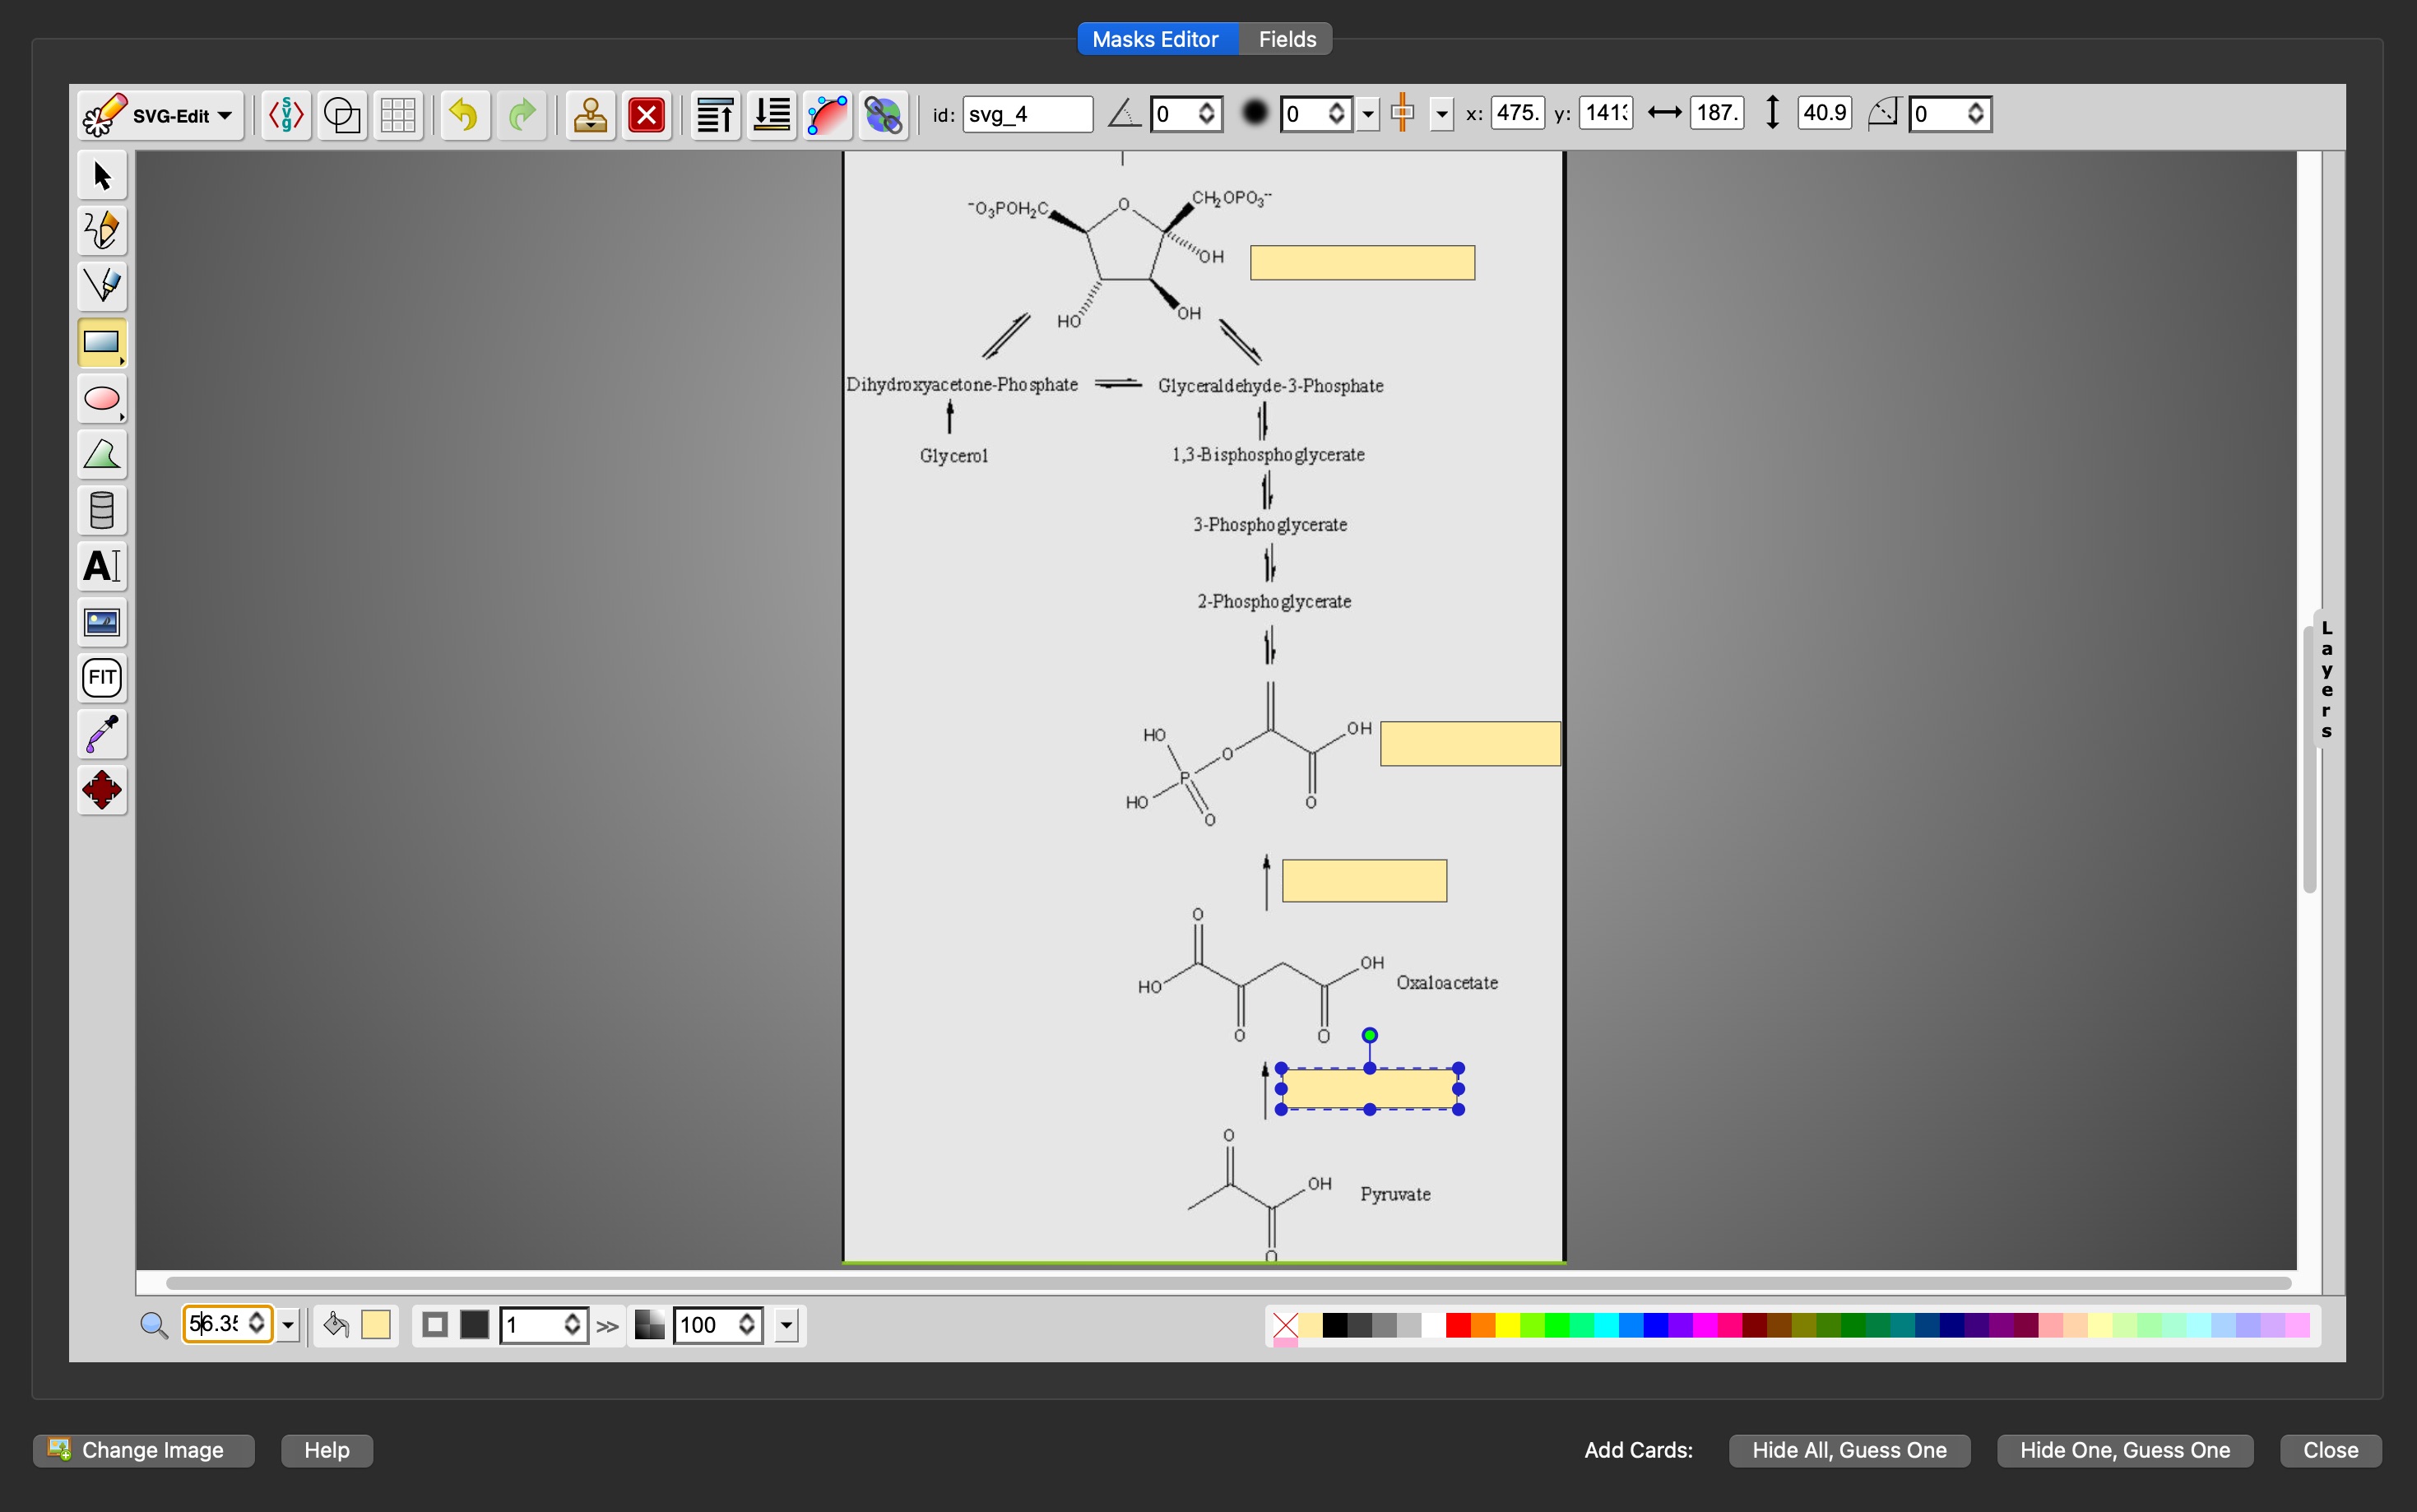Select the Path pen tool
Image resolution: width=2417 pixels, height=1512 pixels.
(102, 287)
